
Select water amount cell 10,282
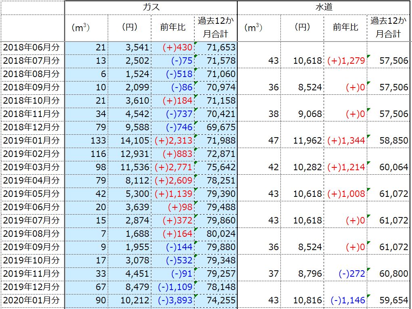point(302,168)
